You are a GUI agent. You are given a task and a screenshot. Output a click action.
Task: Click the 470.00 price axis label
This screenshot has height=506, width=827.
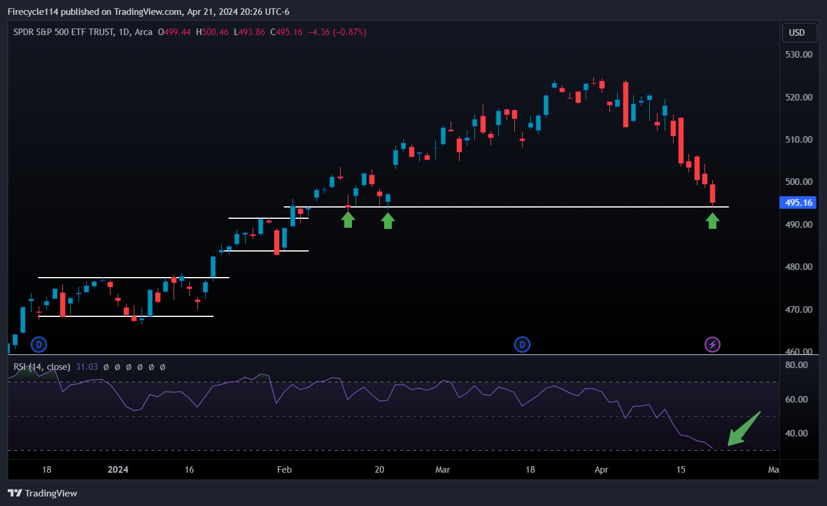coord(798,310)
